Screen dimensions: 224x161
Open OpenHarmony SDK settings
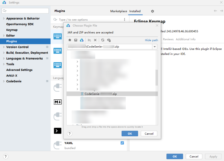click(20, 24)
